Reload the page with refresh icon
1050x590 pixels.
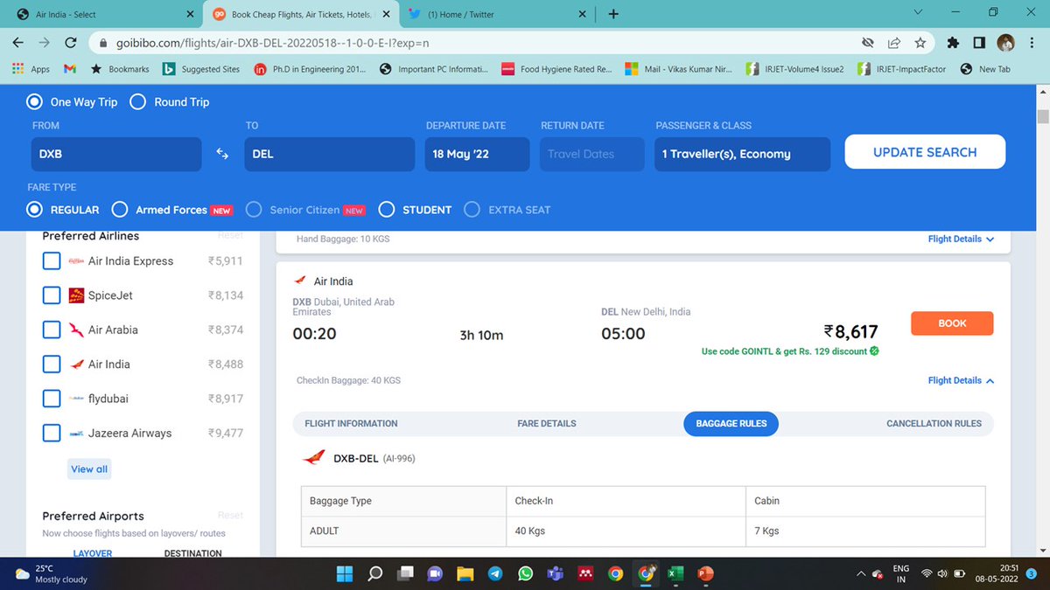tap(73, 42)
